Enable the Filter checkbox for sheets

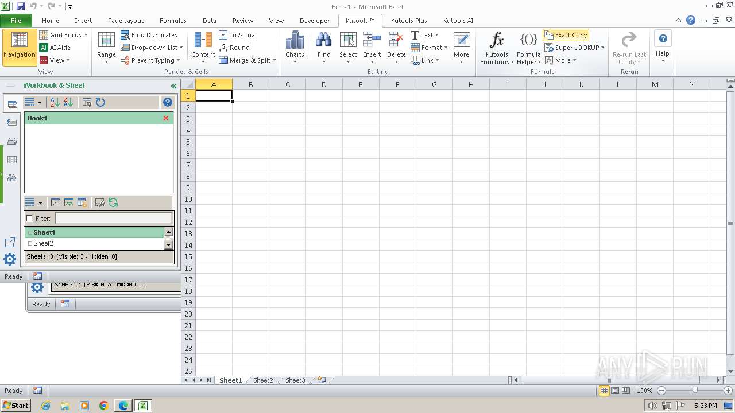coord(30,219)
